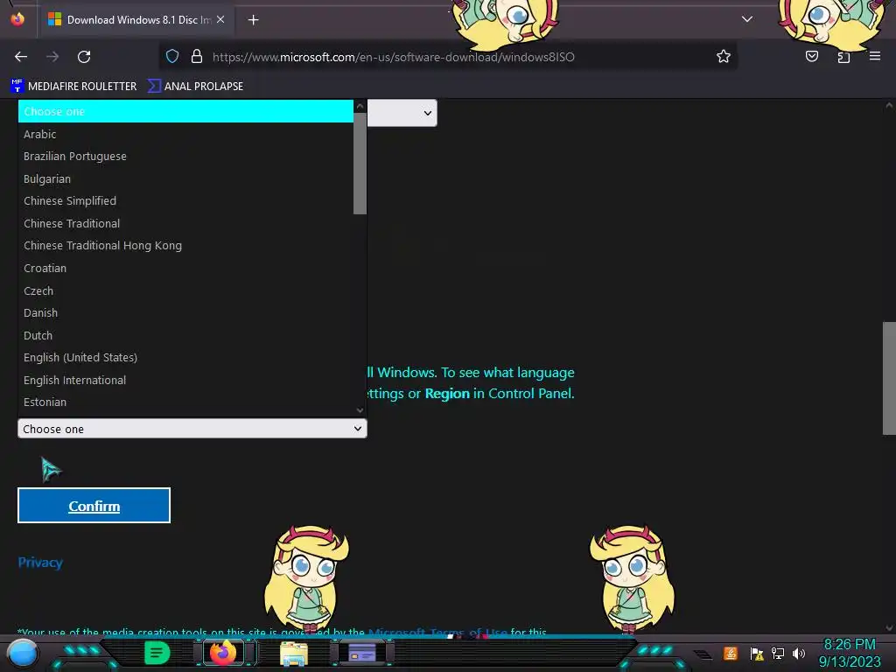Click the address bar URL

393,57
